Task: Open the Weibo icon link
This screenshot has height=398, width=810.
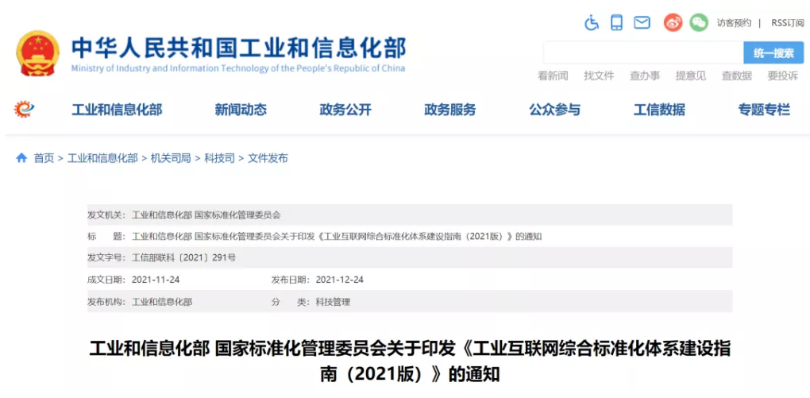Action: (x=673, y=23)
